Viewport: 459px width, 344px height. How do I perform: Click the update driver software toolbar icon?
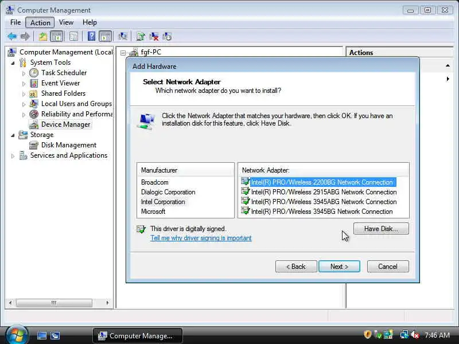pos(141,36)
